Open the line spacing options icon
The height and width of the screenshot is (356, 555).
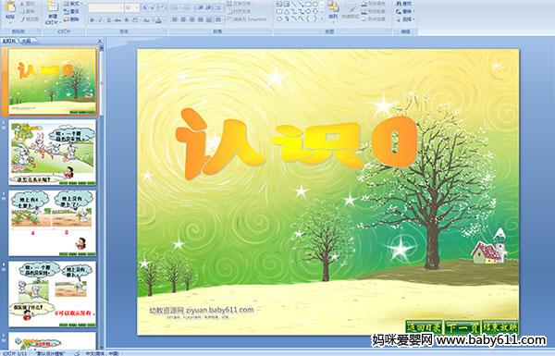218,7
